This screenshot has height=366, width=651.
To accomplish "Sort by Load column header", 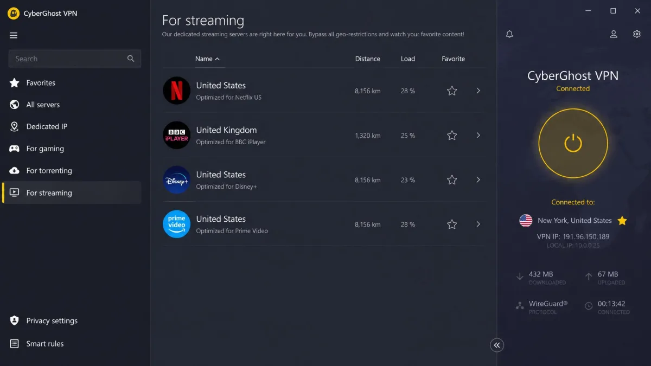I will [x=408, y=59].
